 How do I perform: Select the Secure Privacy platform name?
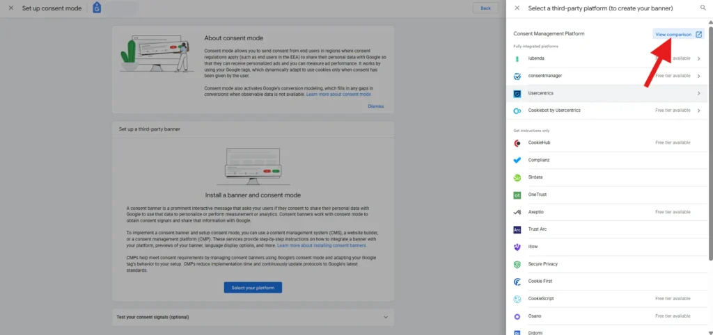[x=542, y=263]
